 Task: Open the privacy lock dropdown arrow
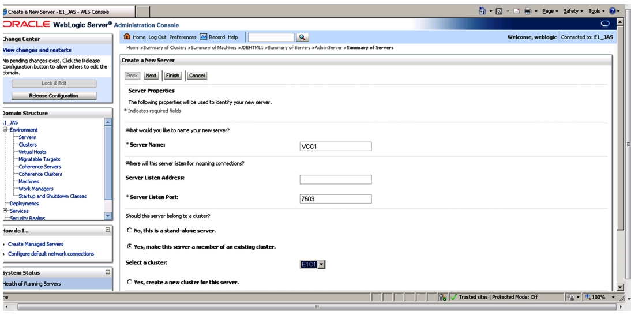coord(578,297)
